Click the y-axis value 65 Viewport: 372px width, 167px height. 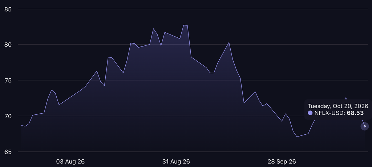[8, 152]
